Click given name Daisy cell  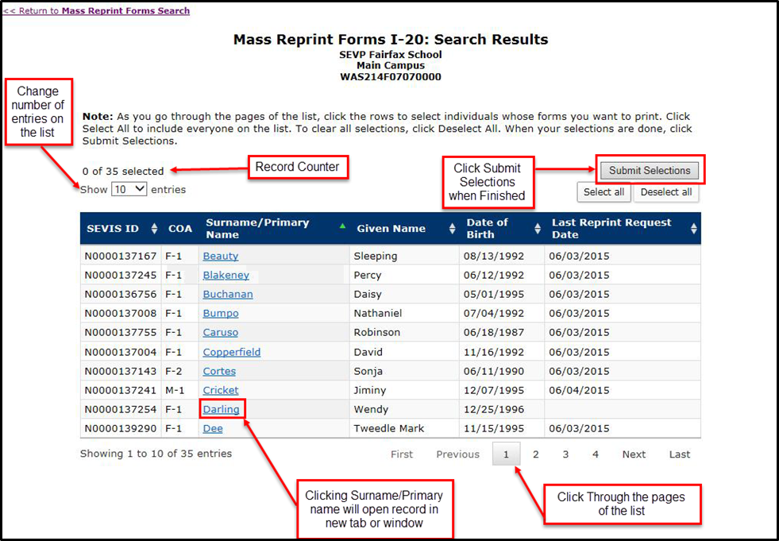pos(404,295)
